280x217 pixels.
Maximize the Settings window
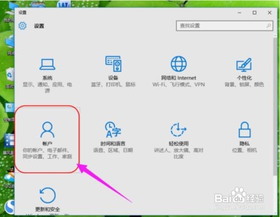point(254,12)
